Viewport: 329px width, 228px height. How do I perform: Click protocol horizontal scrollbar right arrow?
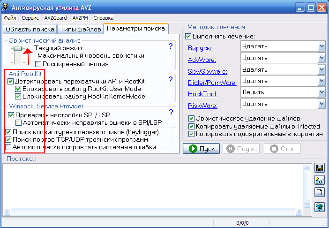[299, 212]
